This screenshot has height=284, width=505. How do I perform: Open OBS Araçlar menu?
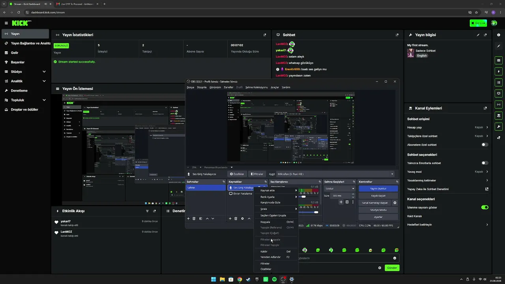point(275,87)
